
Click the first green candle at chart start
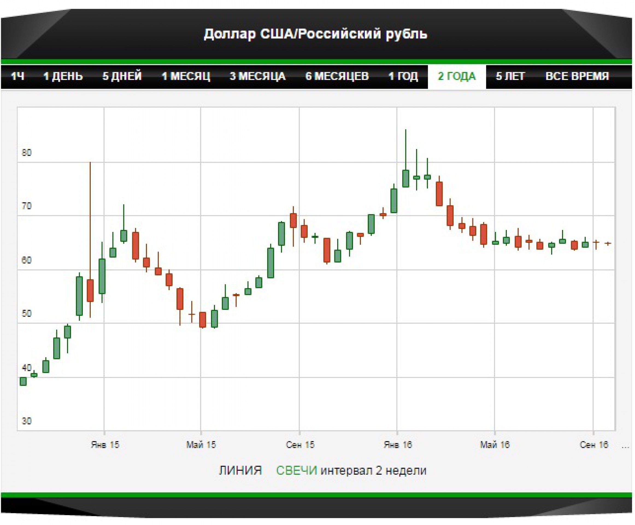[23, 381]
